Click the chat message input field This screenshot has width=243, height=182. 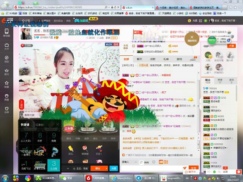[x=152, y=168]
